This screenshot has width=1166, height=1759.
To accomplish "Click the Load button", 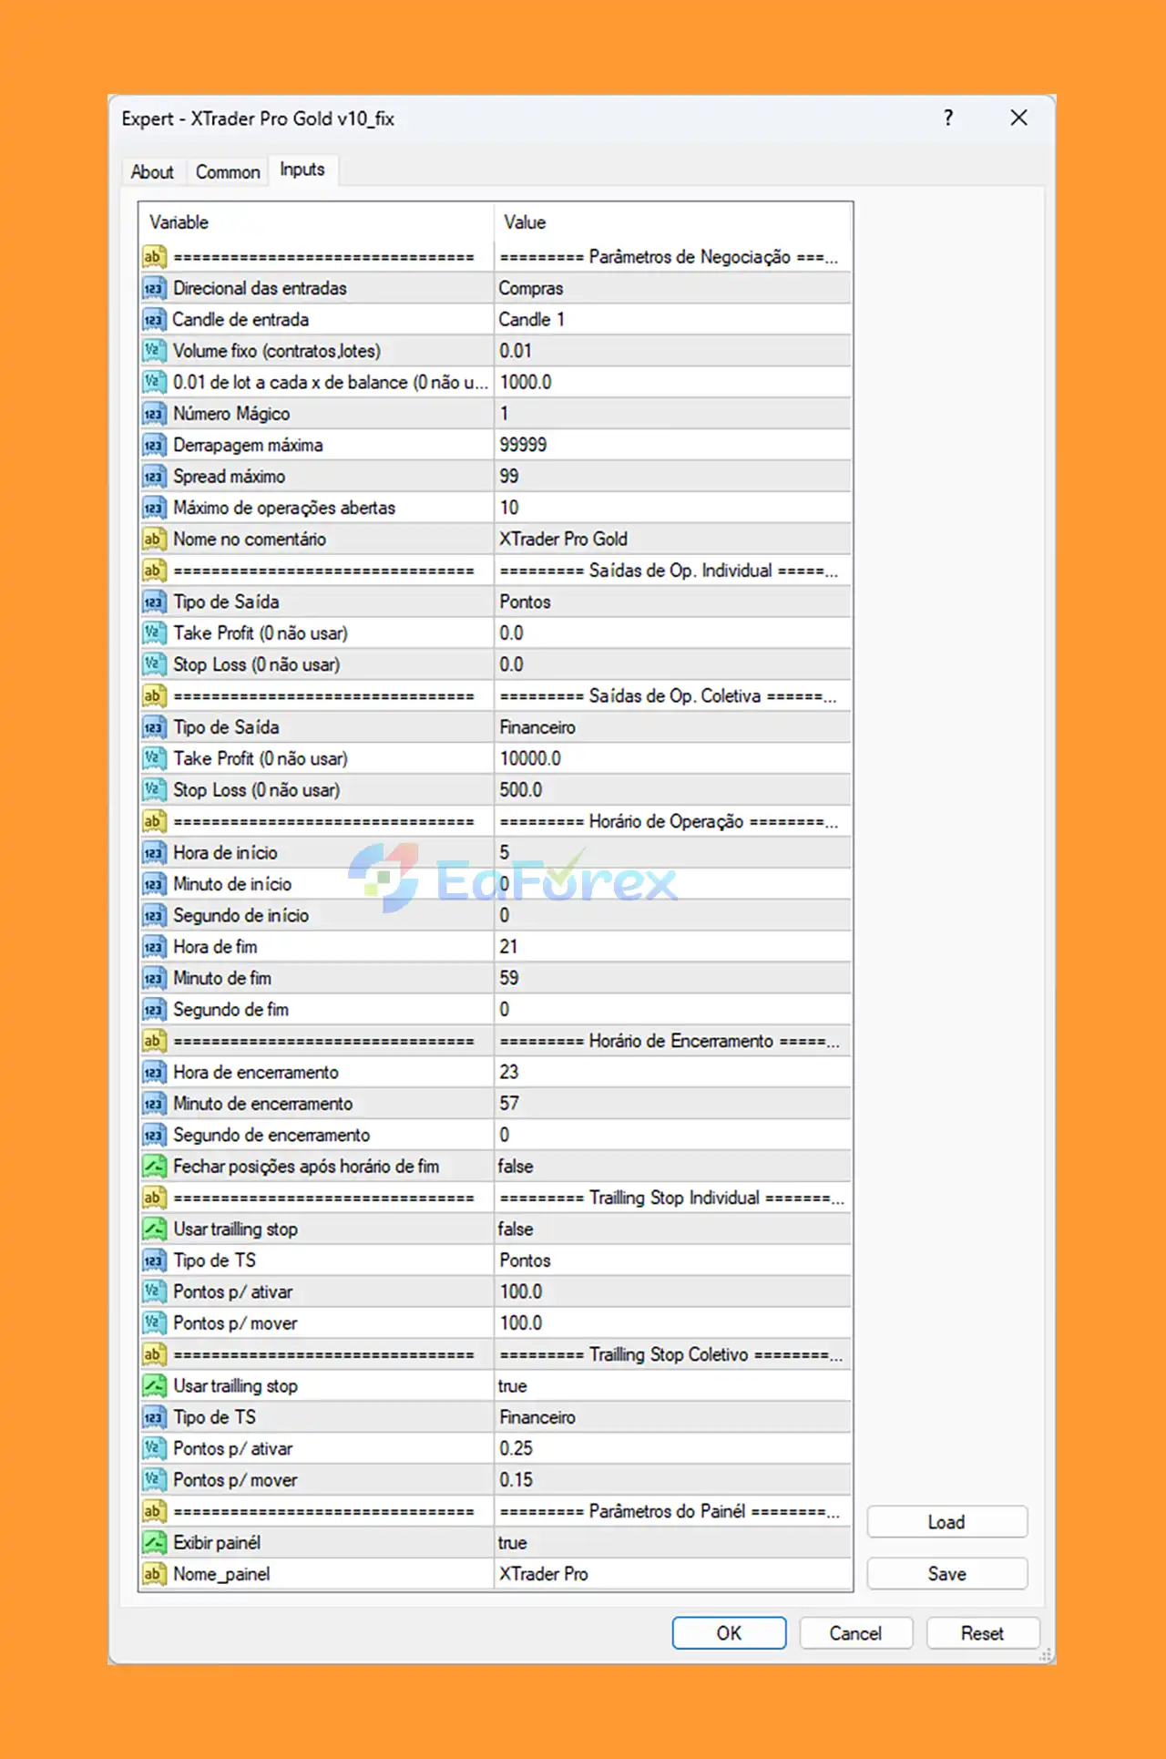I will pos(947,1522).
